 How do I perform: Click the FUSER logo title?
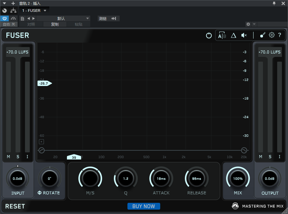(18, 35)
